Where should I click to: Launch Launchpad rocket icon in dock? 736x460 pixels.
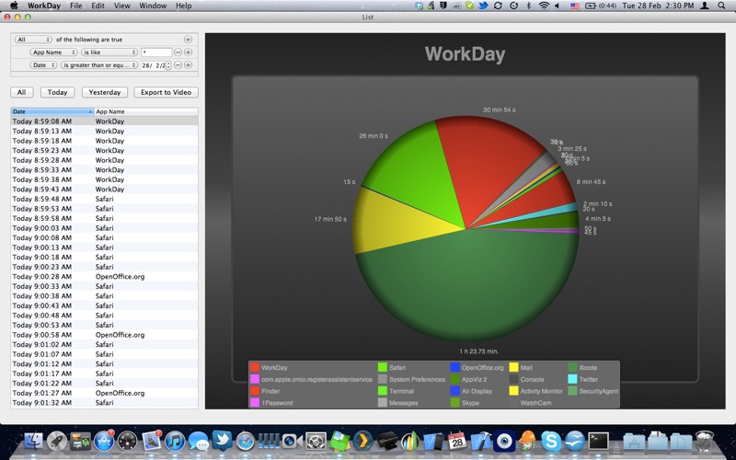pyautogui.click(x=57, y=441)
